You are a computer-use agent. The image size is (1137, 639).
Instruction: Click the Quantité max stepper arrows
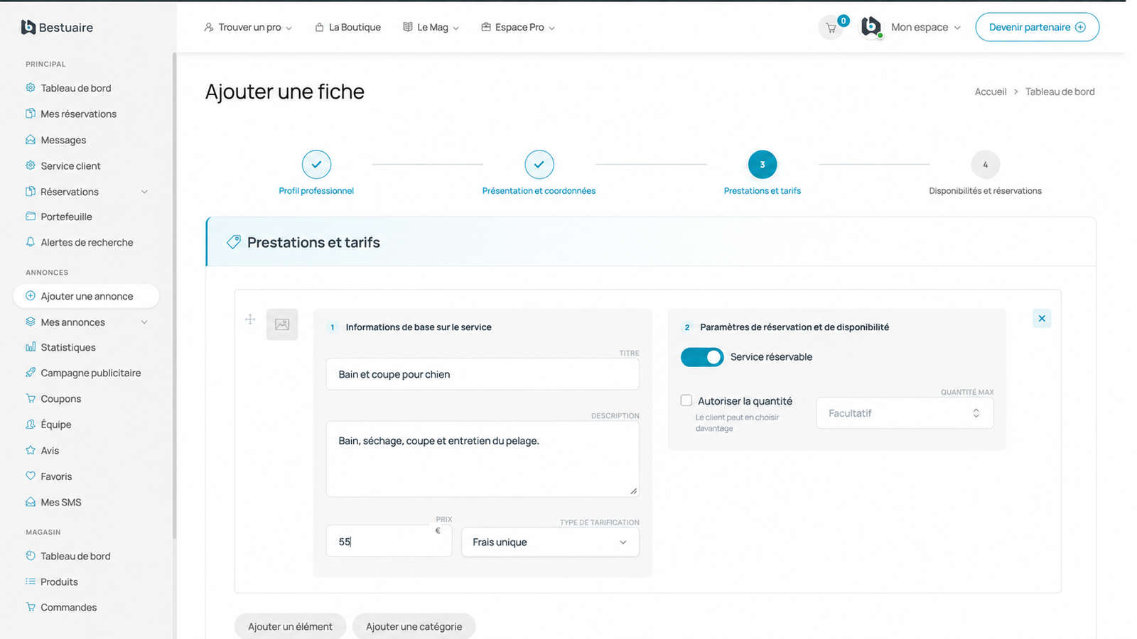click(976, 413)
